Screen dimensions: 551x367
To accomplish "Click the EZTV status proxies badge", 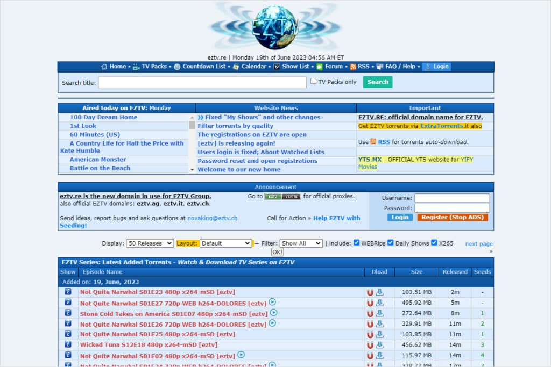I will click(x=282, y=197).
